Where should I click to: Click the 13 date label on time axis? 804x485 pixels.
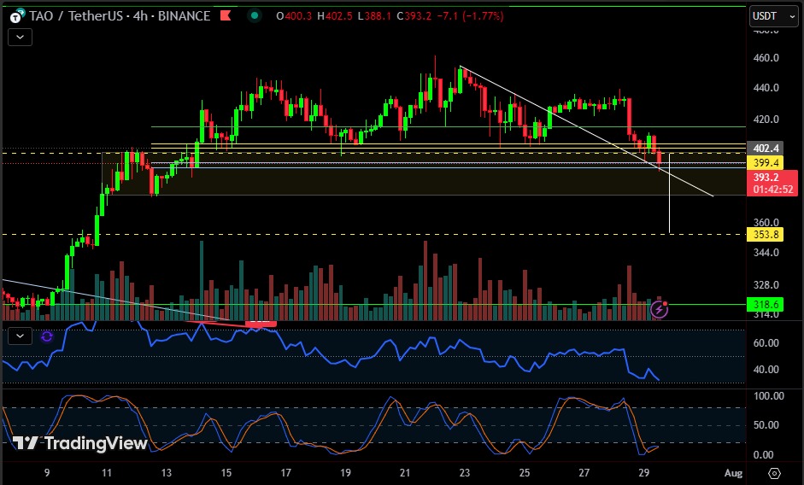coord(166,473)
